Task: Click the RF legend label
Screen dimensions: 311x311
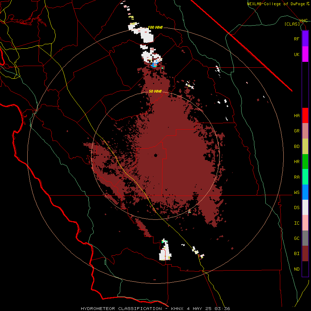Action: point(296,39)
